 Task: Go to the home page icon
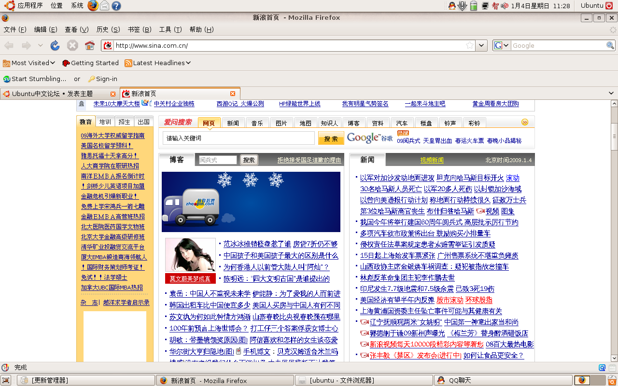coord(90,45)
